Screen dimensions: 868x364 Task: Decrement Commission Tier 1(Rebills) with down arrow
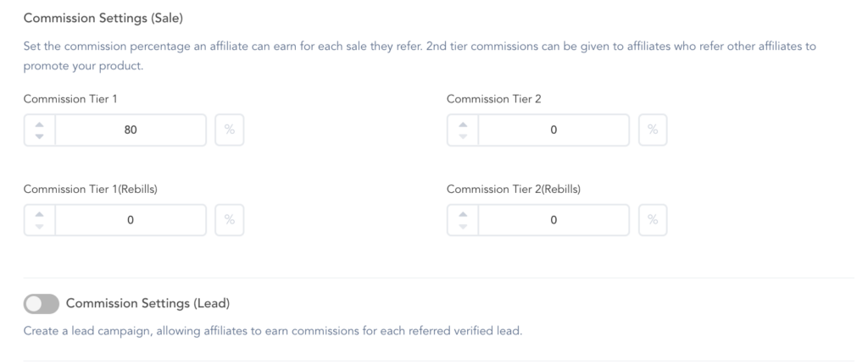(x=40, y=225)
